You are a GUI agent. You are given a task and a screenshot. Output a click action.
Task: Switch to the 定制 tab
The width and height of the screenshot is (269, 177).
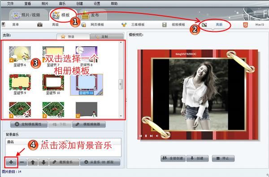point(107,36)
